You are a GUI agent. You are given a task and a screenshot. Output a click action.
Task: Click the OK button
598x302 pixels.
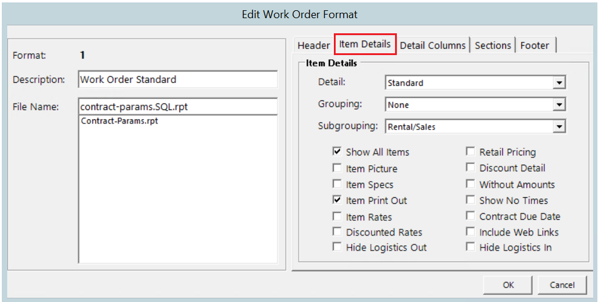click(508, 285)
